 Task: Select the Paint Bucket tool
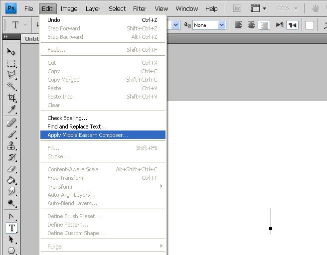(x=11, y=180)
